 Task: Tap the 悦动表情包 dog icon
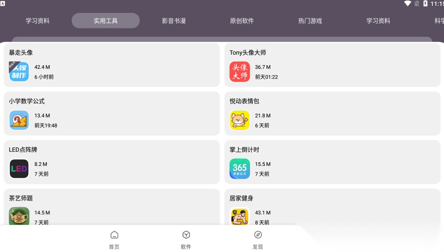pos(240,120)
